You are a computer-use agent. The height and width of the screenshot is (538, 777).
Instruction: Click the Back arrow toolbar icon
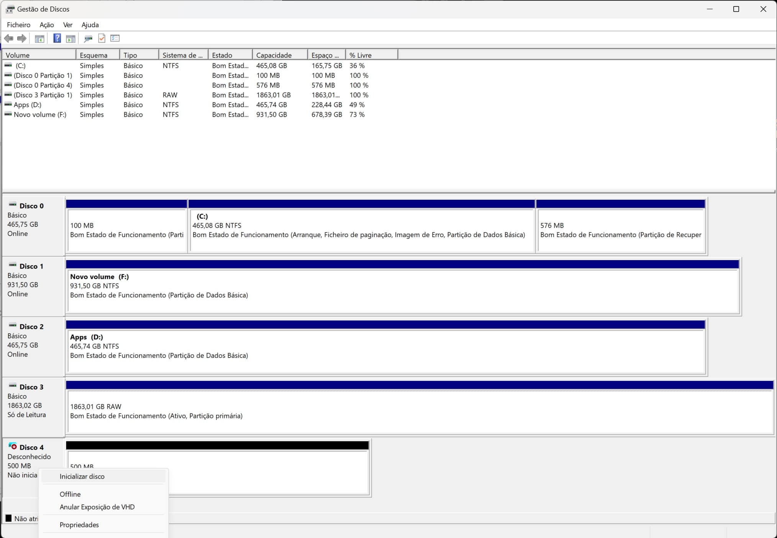tap(8, 38)
